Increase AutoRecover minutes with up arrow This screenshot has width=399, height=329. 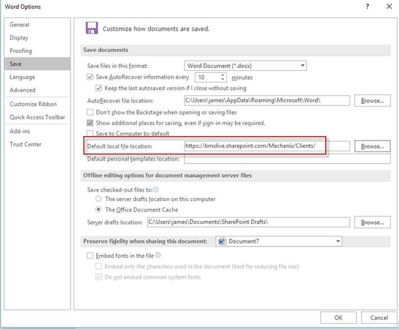223,75
